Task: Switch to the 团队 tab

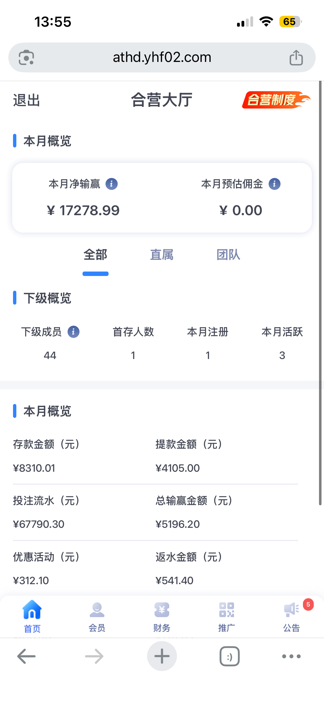Action: pos(228,255)
